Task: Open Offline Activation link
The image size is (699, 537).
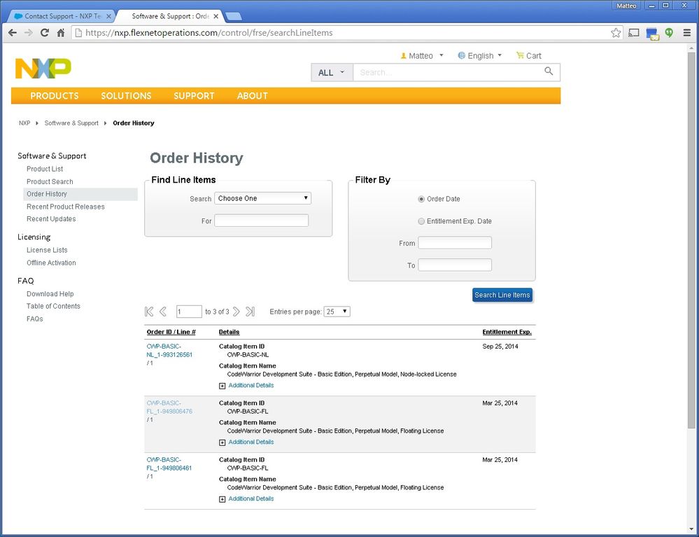Action: pyautogui.click(x=51, y=263)
